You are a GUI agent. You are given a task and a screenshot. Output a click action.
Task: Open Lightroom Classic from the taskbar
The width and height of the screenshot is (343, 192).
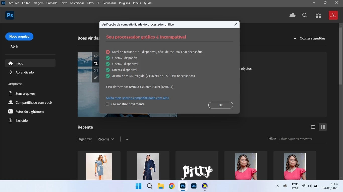coord(194,186)
